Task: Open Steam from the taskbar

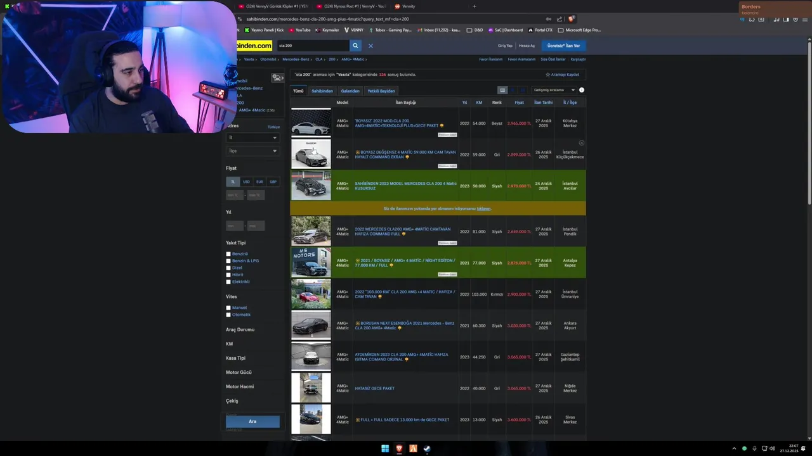Action: coord(427,448)
